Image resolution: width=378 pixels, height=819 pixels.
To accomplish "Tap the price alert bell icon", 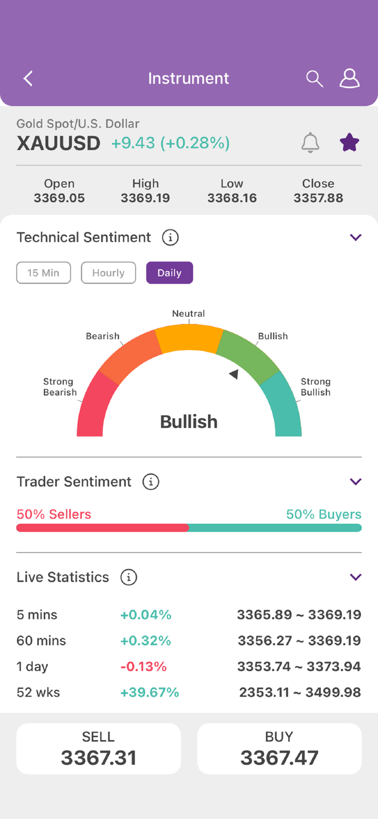I will 310,143.
